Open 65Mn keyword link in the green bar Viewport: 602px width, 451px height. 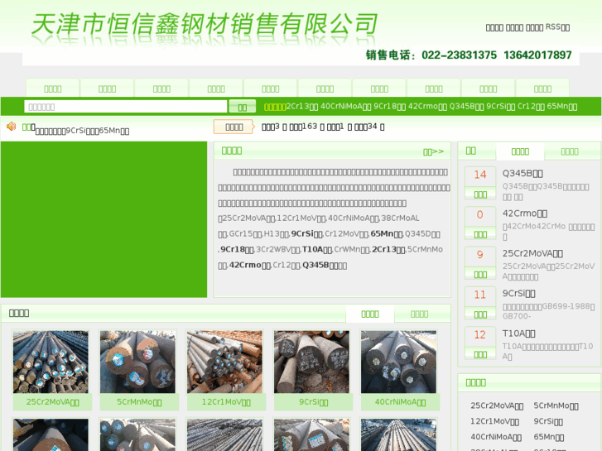coord(562,106)
